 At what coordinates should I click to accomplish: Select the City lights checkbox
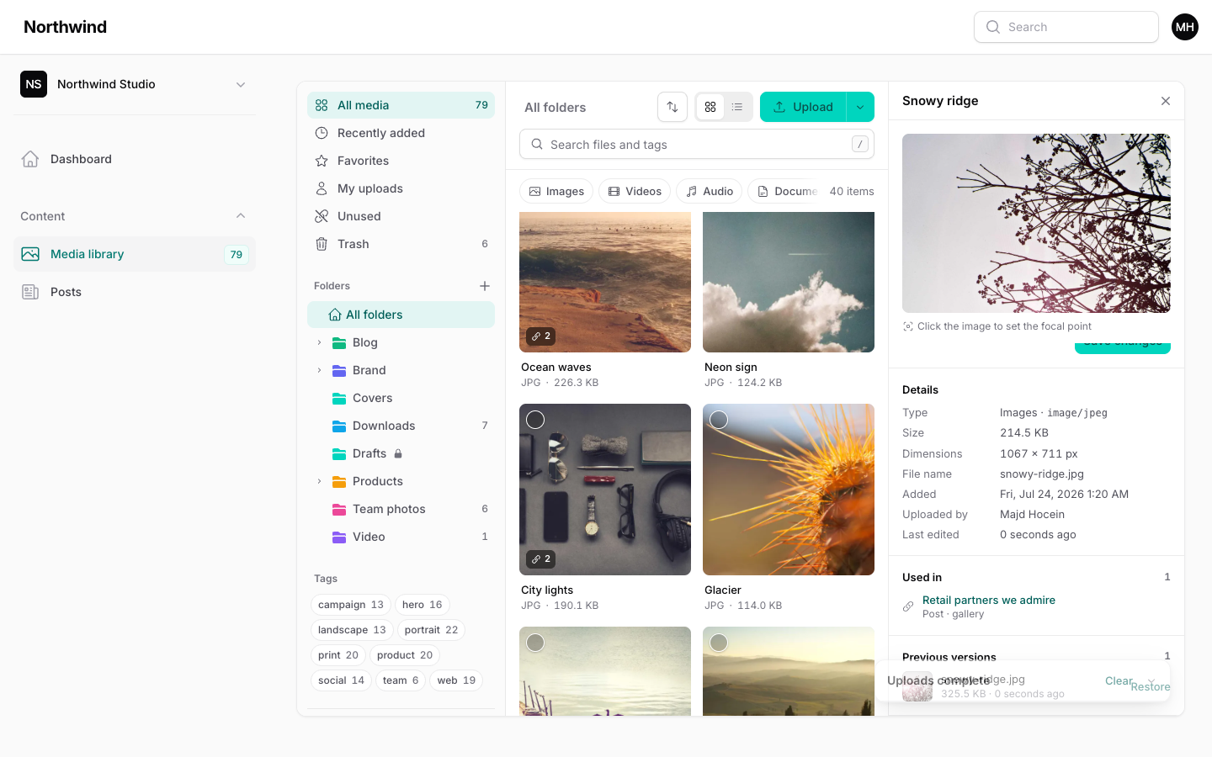535,420
